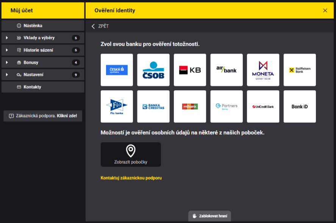336x223 pixels.
Task: Open Nástěnka in the sidebar
Action: tap(33, 26)
